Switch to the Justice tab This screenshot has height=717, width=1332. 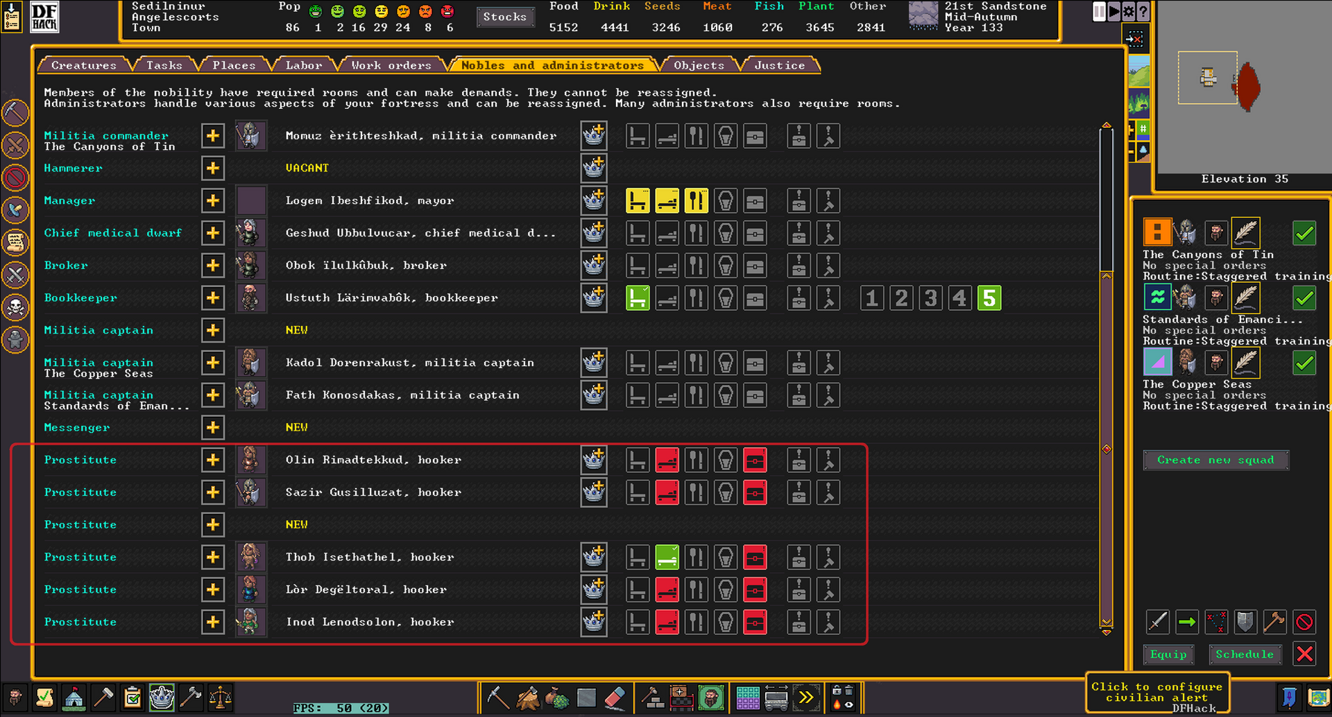tap(780, 65)
